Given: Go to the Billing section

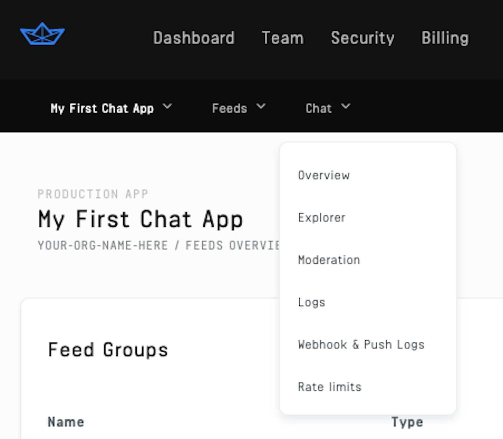Looking at the screenshot, I should [445, 38].
